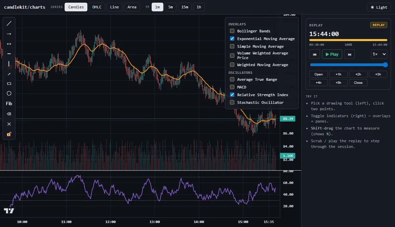Select 5m timeframe
This screenshot has width=395, height=227.
(170, 7)
